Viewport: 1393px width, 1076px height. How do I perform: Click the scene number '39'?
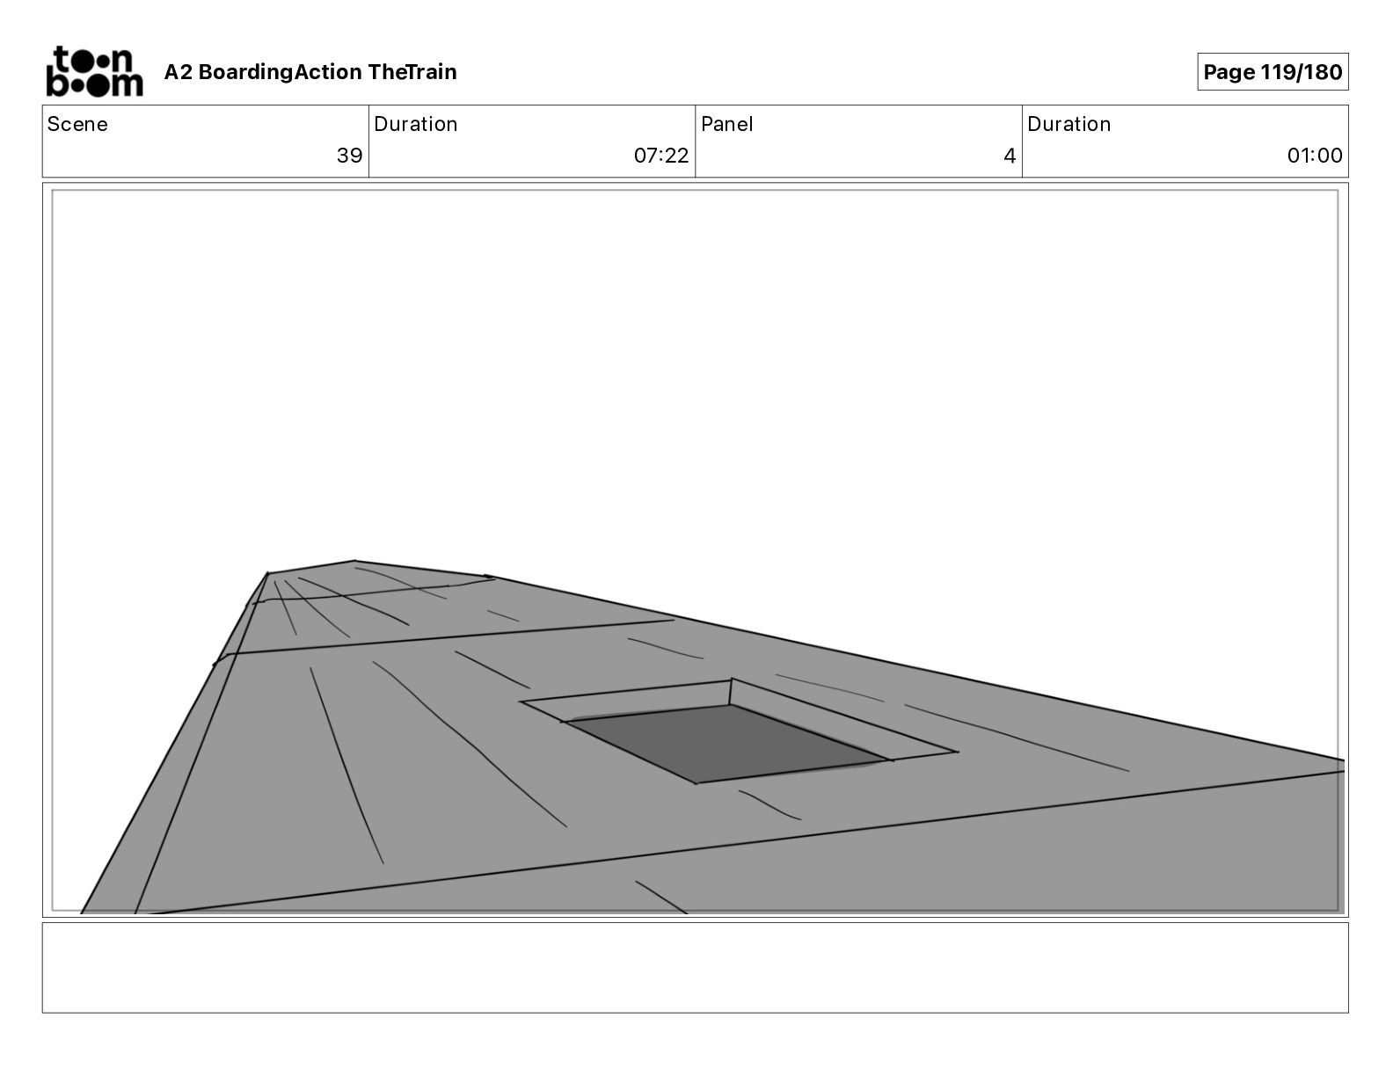coord(349,156)
